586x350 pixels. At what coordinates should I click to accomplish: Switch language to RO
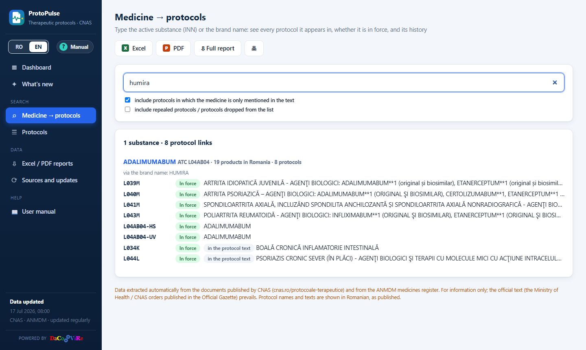pyautogui.click(x=19, y=47)
